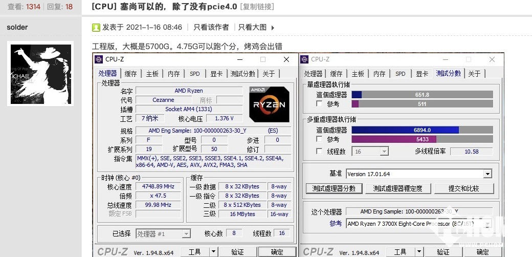Expand 工具 dropdown arrow in right CPU-Z window
This screenshot has width=532, height=257.
419,252
